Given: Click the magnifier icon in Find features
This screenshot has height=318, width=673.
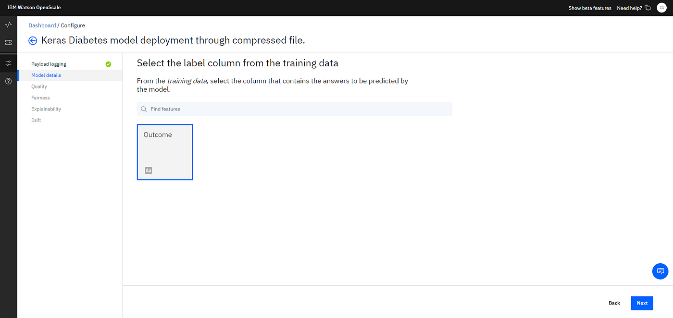Looking at the screenshot, I should (144, 109).
